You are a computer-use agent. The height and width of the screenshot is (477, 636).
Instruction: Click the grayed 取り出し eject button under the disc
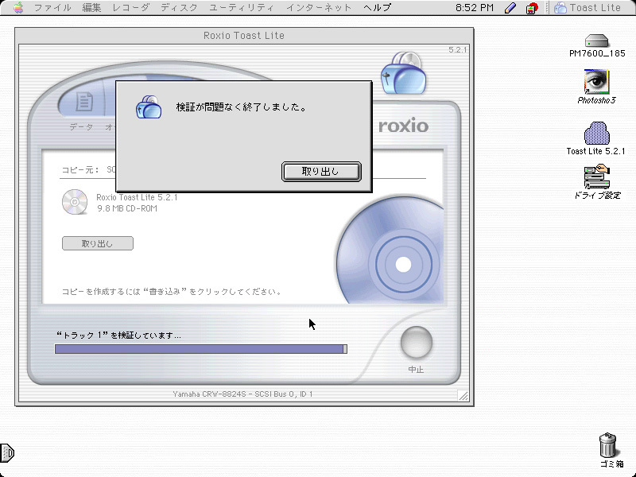(x=98, y=243)
